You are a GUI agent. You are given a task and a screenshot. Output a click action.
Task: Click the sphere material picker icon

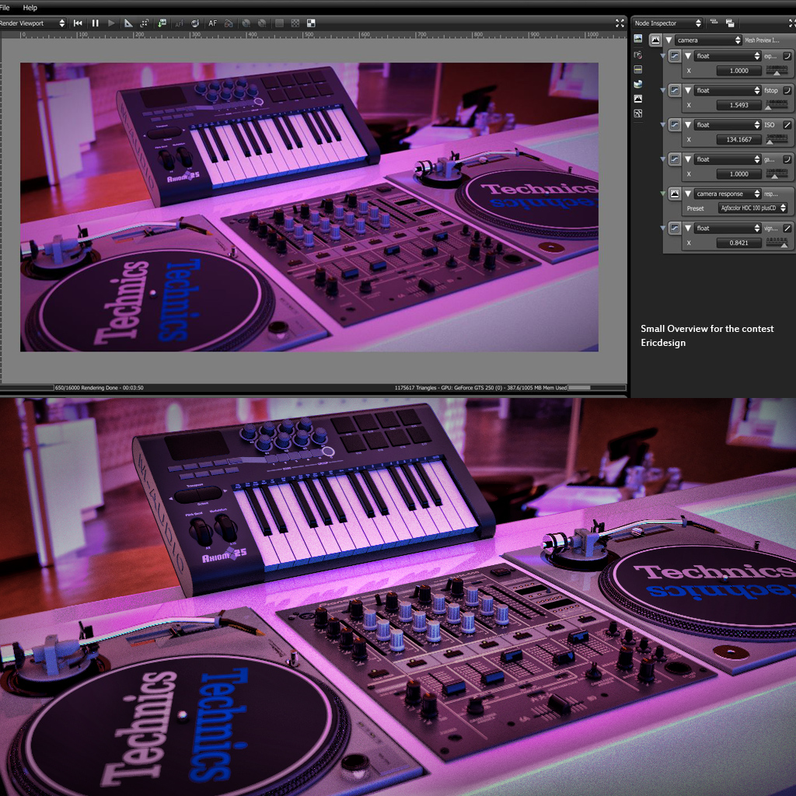pyautogui.click(x=195, y=23)
